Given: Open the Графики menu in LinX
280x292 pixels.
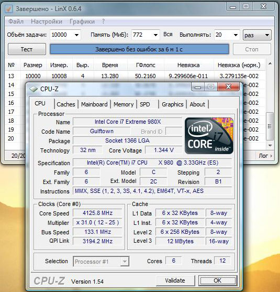Looking at the screenshot, I should coord(82,21).
